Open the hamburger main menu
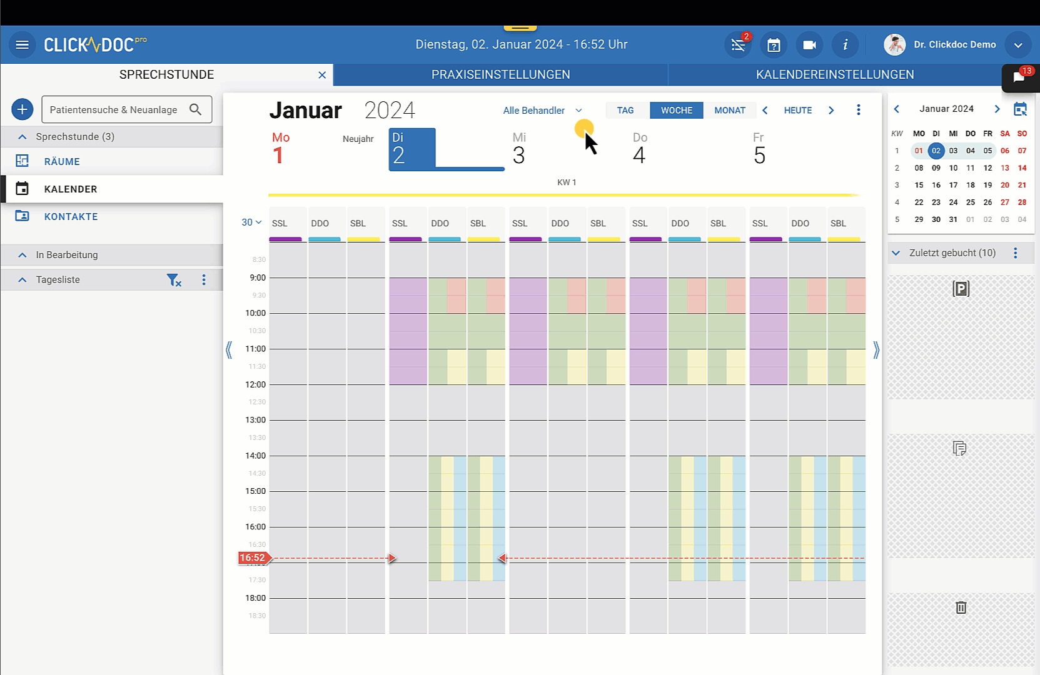The image size is (1040, 675). click(23, 45)
